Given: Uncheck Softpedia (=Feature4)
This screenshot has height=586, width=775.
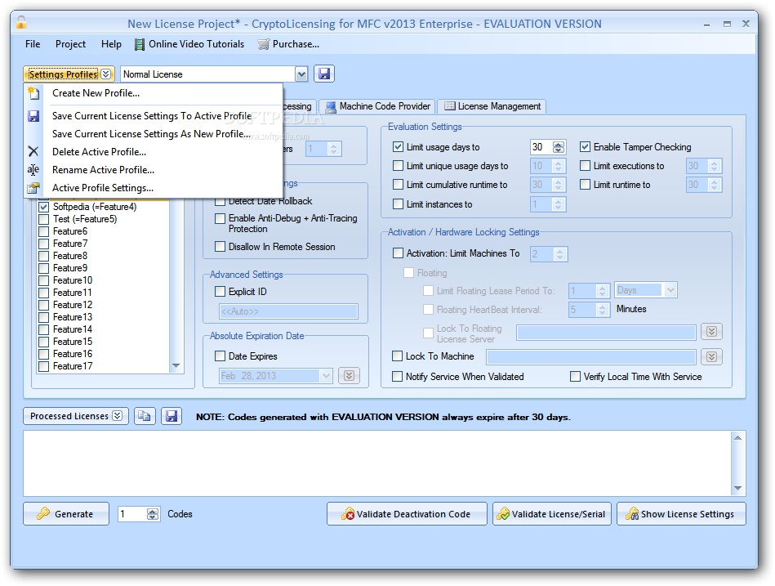Looking at the screenshot, I should pos(43,207).
